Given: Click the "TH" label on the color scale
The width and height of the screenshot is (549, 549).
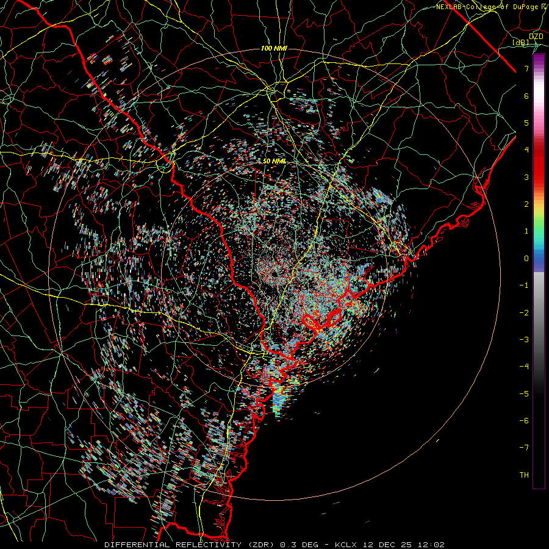Looking at the screenshot, I should click(x=524, y=475).
